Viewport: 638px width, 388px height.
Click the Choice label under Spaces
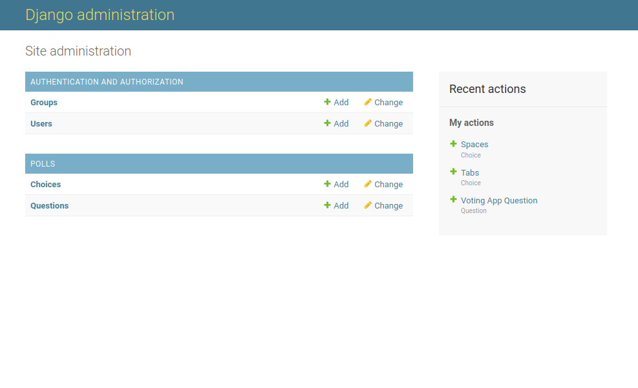point(471,155)
